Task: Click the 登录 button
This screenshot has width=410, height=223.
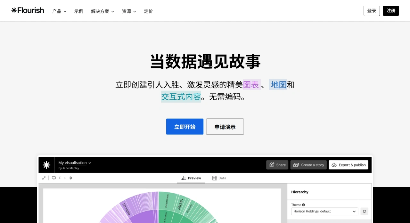Action: coord(372,11)
